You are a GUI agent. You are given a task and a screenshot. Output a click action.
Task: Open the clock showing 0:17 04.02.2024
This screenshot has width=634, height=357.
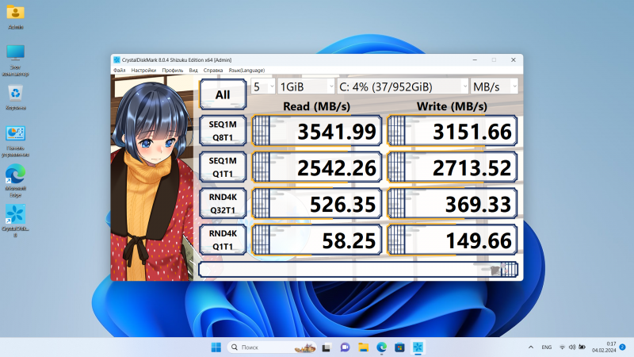point(604,347)
